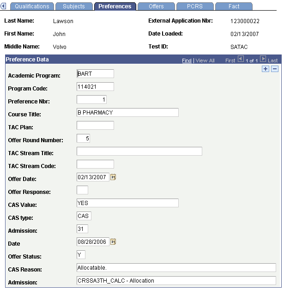Select the Test ID value SATAC
The height and width of the screenshot is (290, 284).
point(239,47)
